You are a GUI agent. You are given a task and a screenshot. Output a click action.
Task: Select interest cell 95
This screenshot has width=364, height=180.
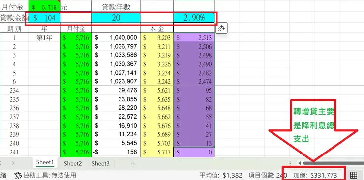[x=194, y=90]
